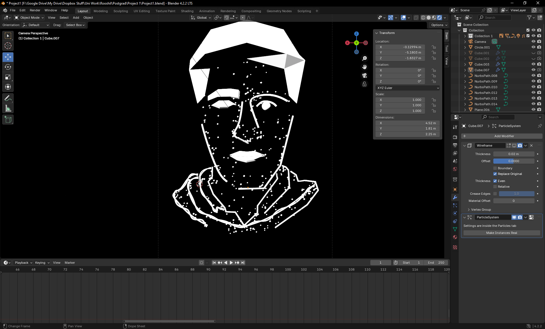Screen dimensions: 545x329
Task: Uncheck Replace Original option
Action: click(495, 174)
